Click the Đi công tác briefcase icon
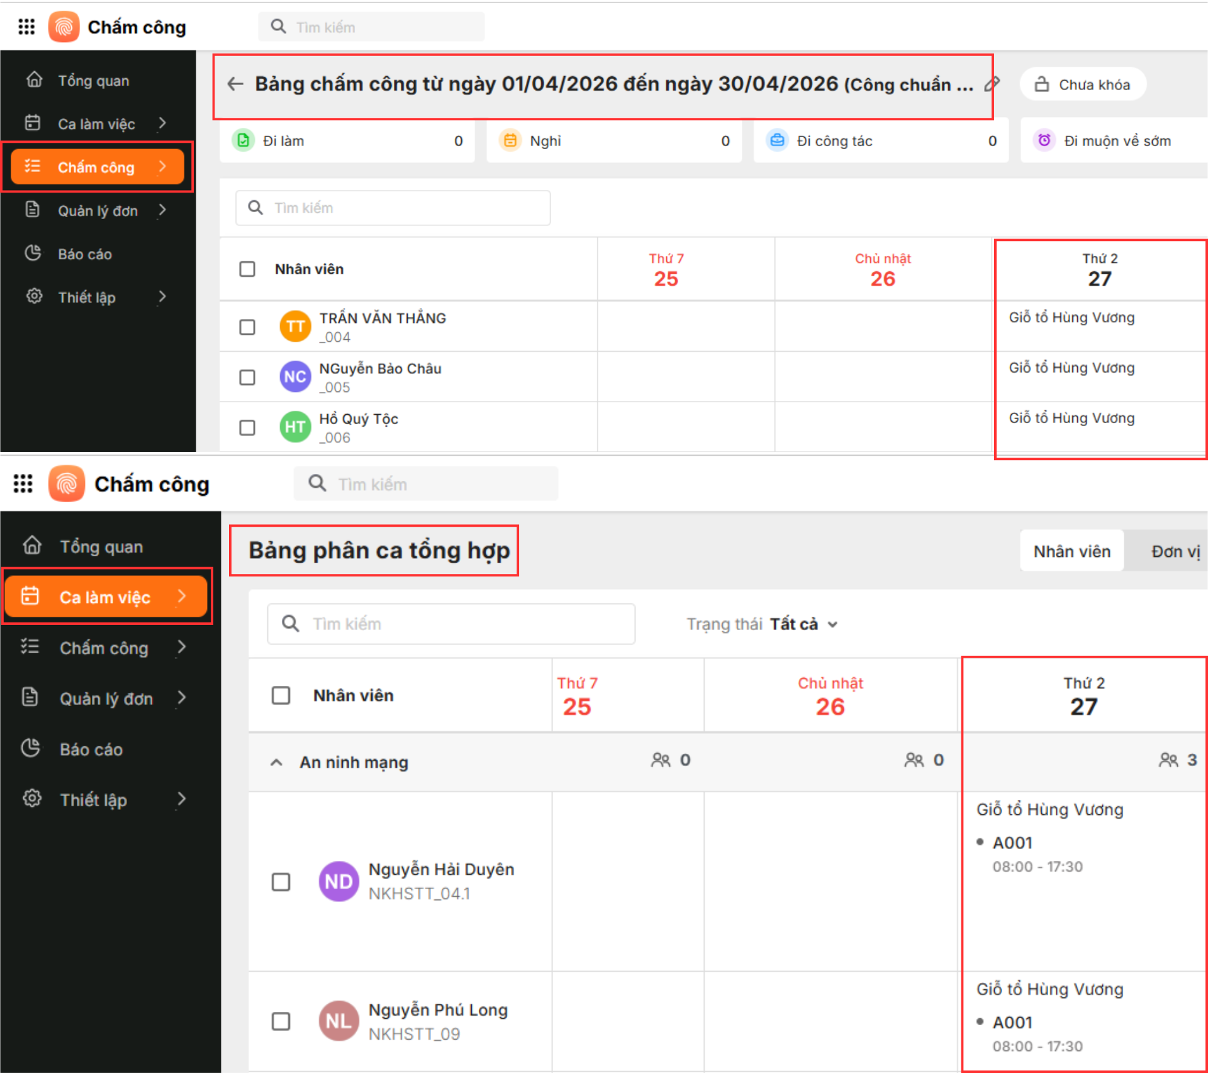 coord(777,140)
